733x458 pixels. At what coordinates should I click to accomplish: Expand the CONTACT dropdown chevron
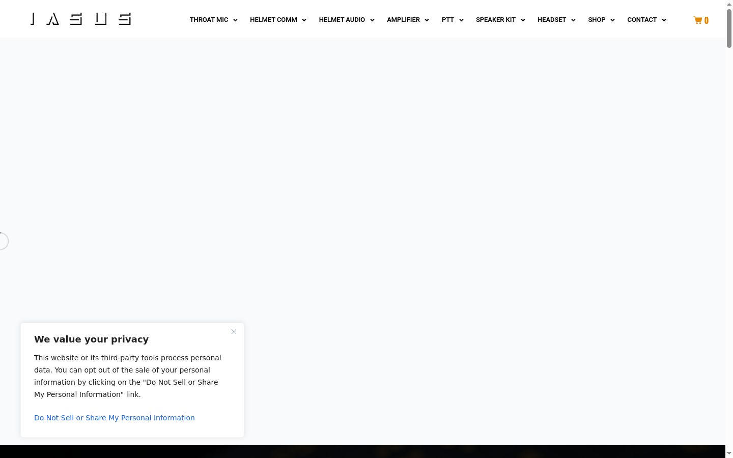664,20
